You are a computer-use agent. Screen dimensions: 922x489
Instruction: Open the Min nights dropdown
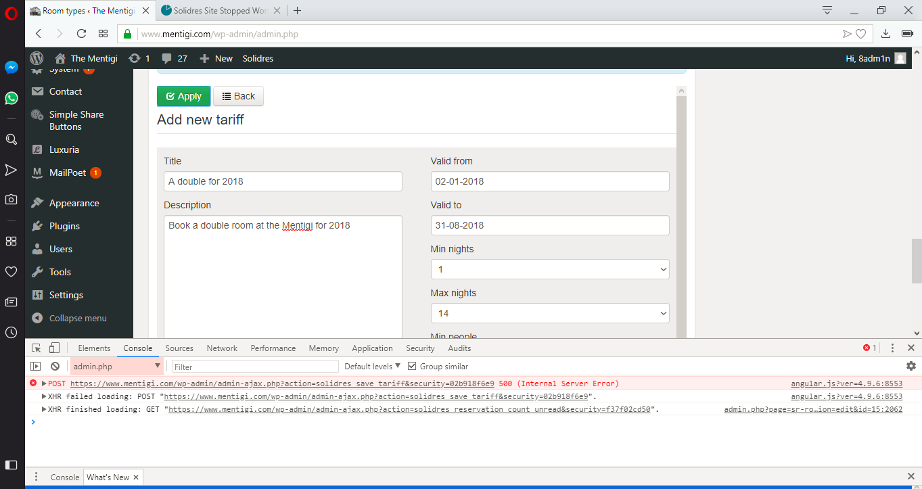point(549,269)
